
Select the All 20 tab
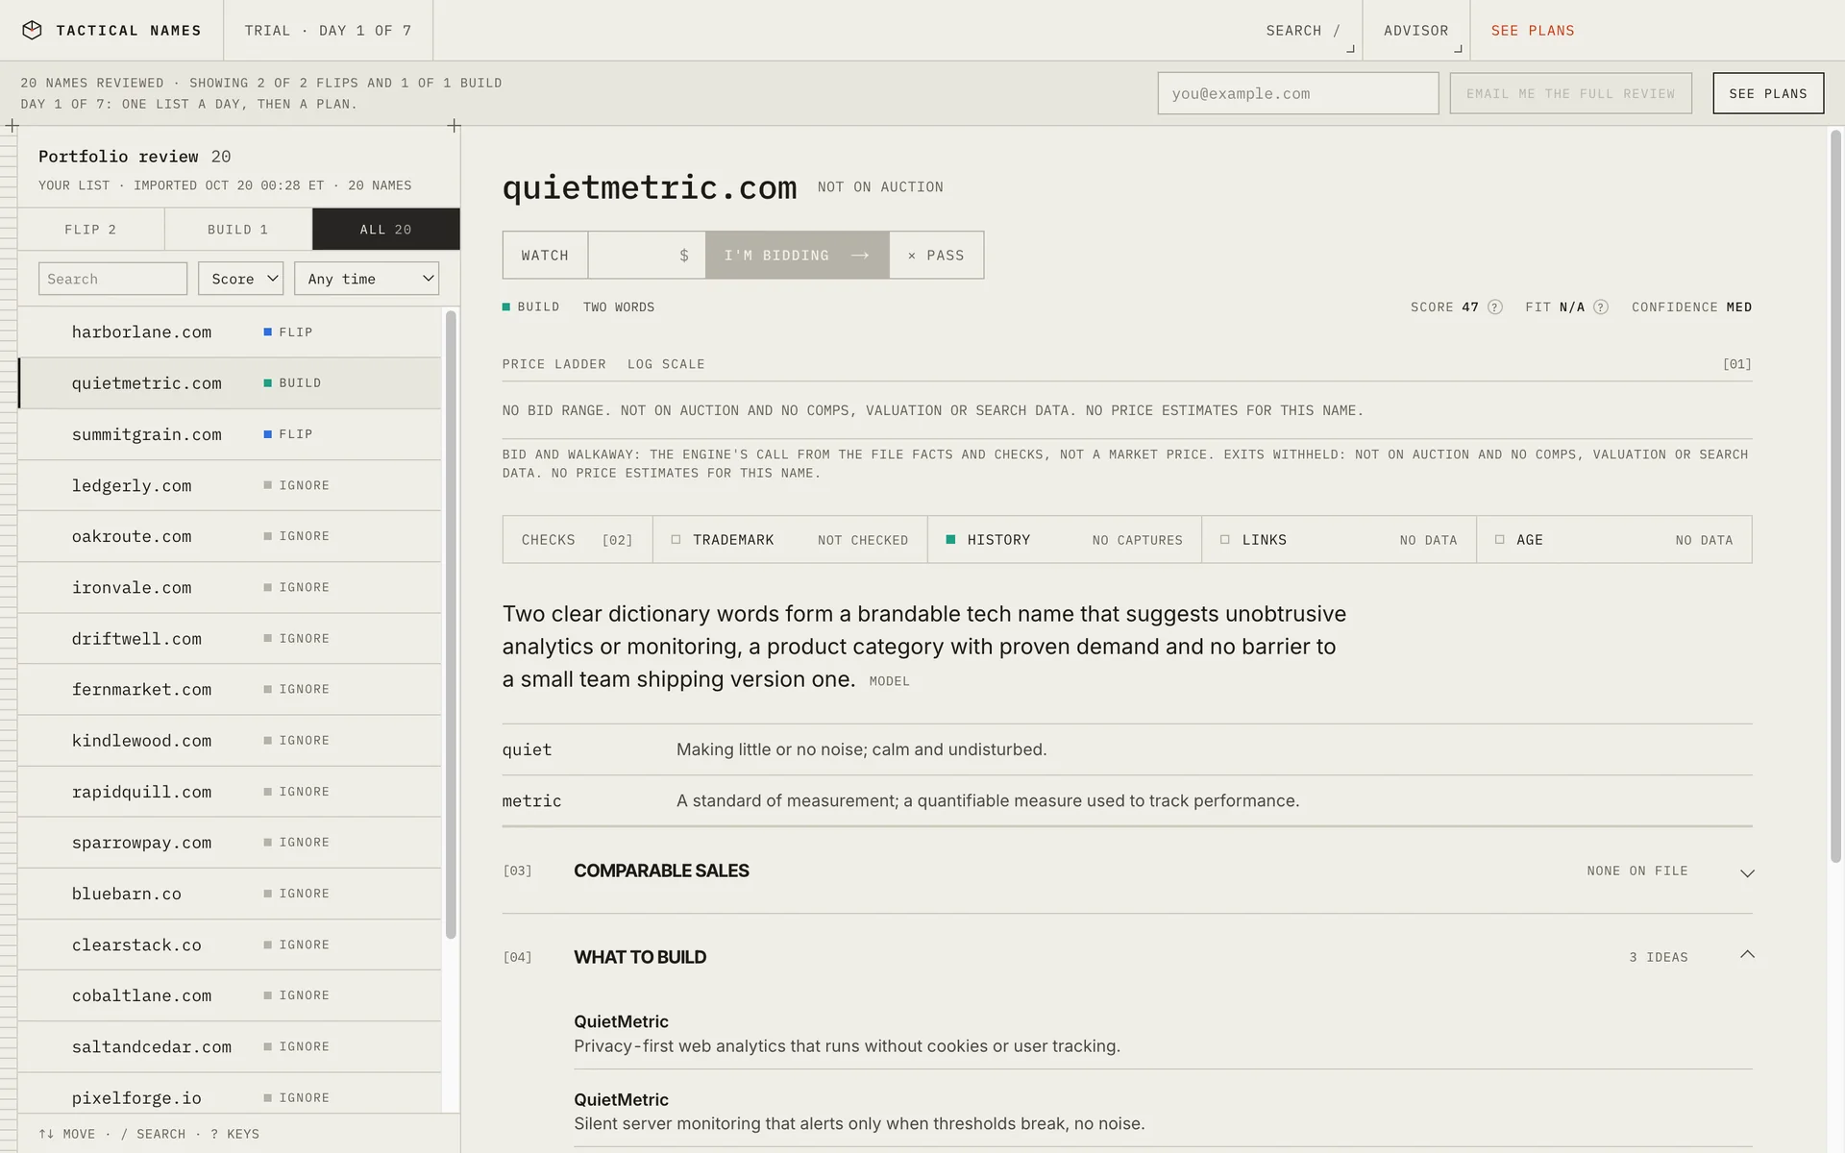tap(386, 230)
